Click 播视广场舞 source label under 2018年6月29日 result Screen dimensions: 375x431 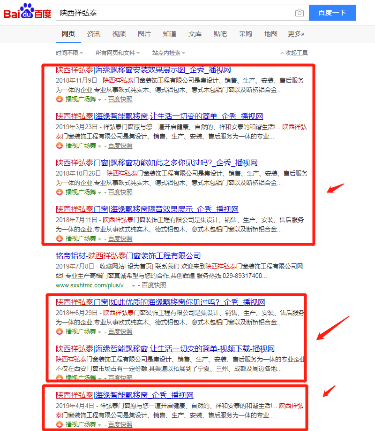81,331
